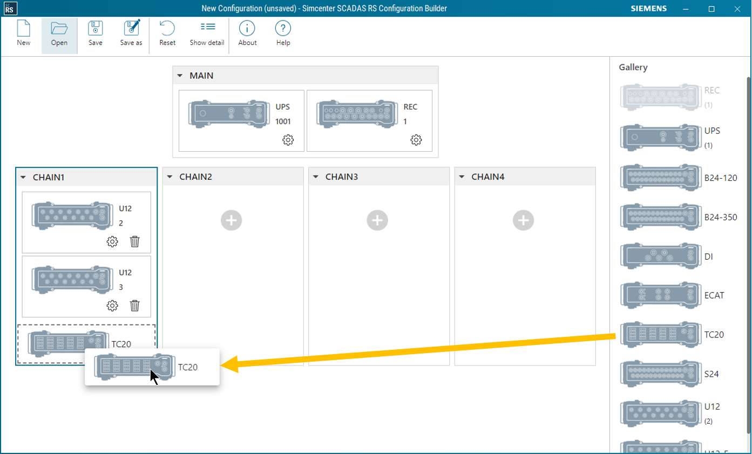Click the REC 1 device image in MAIN
Viewport: 752px width, 454px height.
(356, 114)
